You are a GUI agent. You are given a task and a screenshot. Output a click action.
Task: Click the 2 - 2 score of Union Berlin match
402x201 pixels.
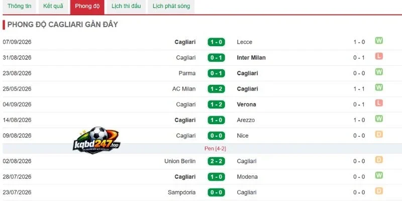click(x=216, y=161)
